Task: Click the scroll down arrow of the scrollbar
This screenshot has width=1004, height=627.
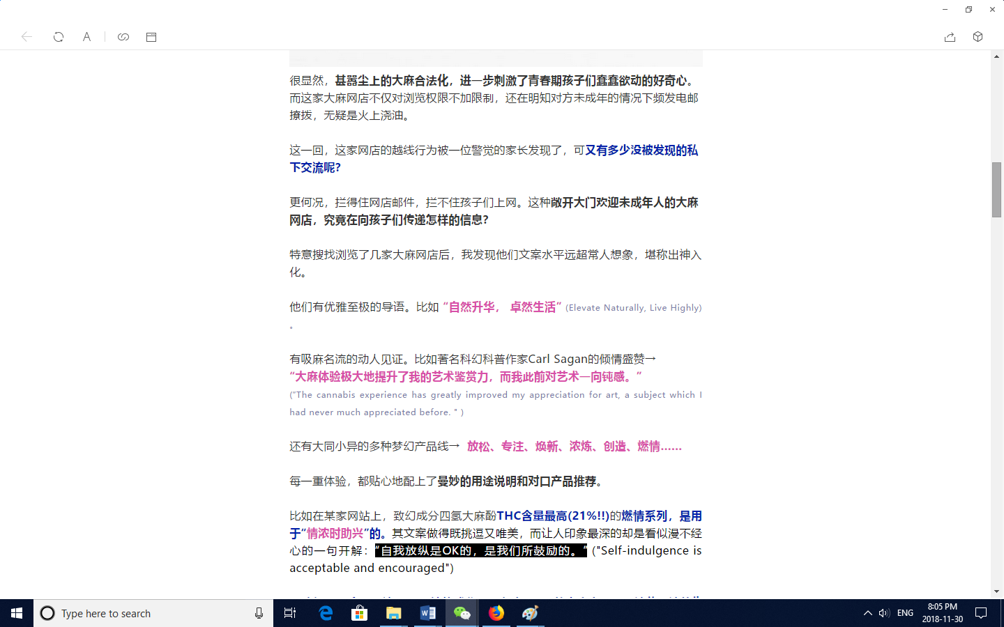Action: (x=996, y=591)
